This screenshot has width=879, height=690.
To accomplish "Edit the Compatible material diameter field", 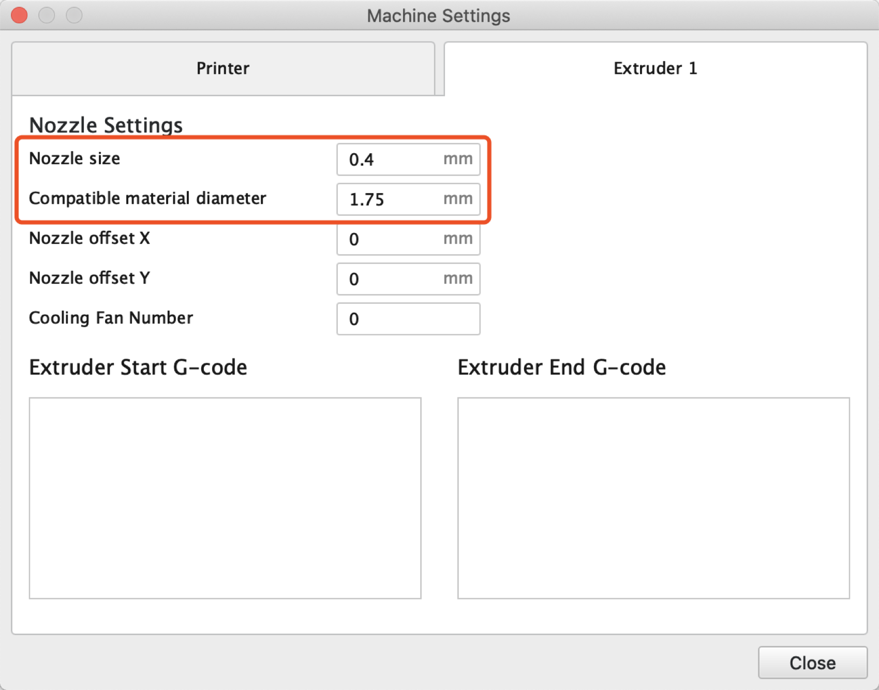I will pos(408,199).
